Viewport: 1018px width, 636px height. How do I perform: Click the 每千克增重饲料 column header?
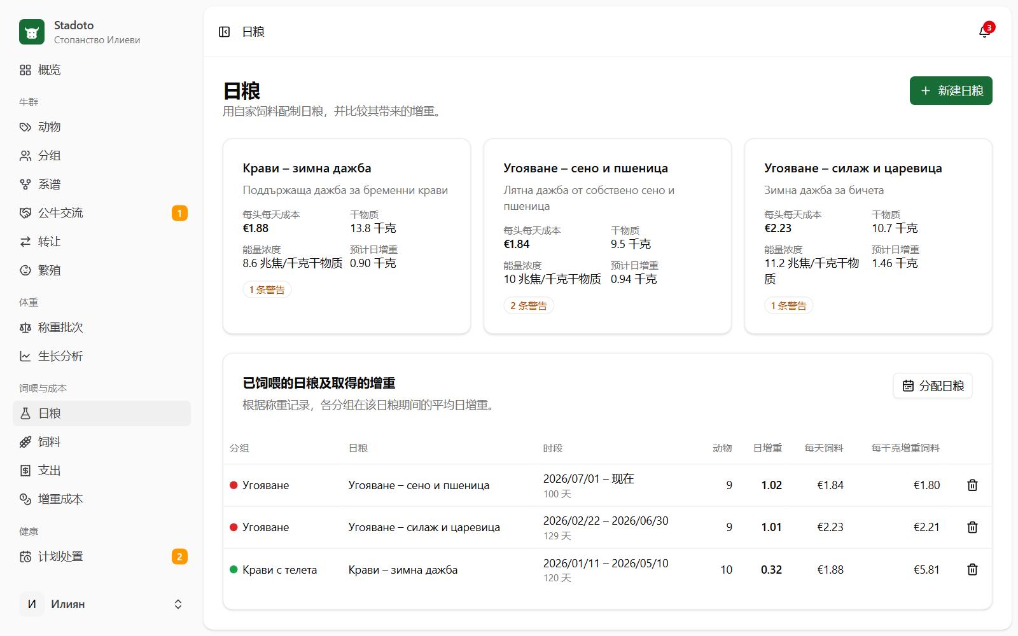(905, 448)
